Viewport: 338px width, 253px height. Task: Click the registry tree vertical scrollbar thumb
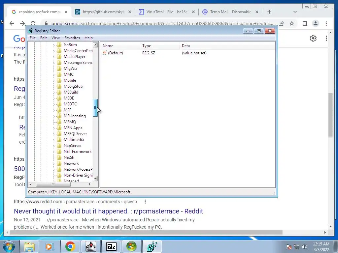(95, 108)
